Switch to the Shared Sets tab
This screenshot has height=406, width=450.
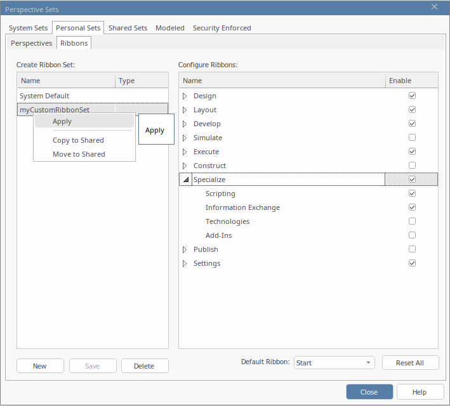(128, 28)
